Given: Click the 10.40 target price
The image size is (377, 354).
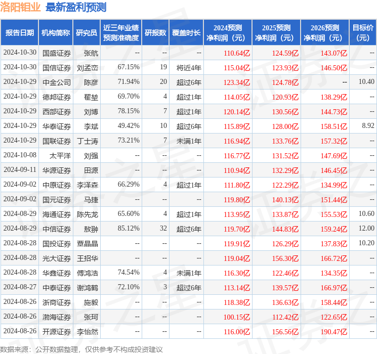Looking at the screenshot, I should (366, 82).
